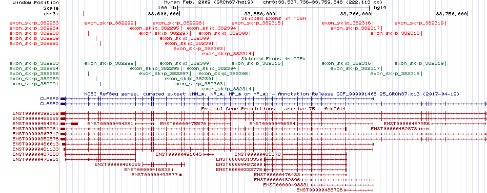Select red TCGA item exon_skip_382304
The height and width of the screenshot is (193, 487).
212,28
